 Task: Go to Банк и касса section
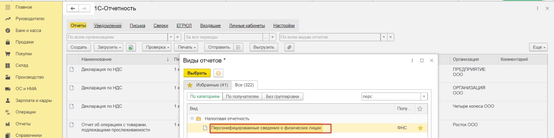tap(28, 31)
